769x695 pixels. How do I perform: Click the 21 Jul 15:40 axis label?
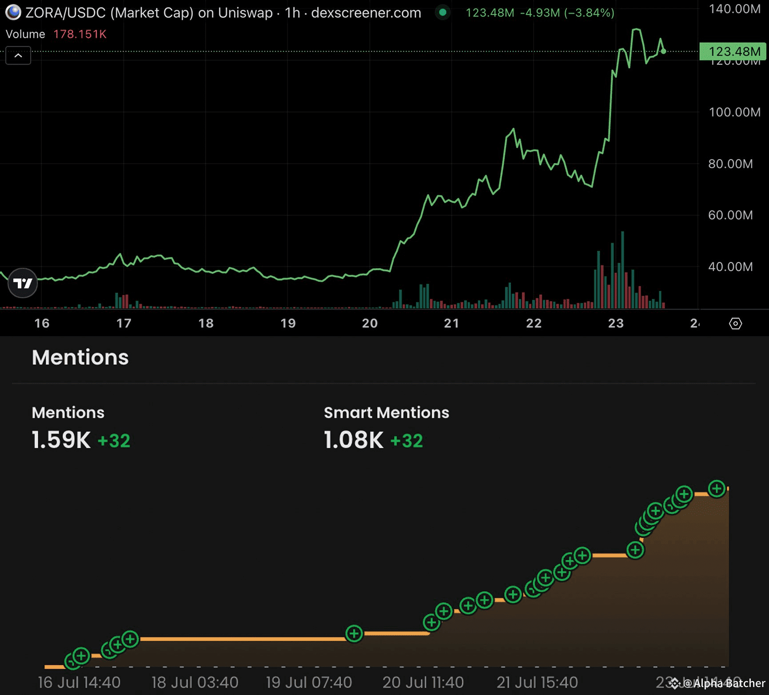(x=537, y=683)
